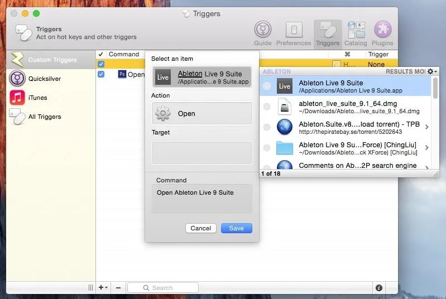Viewport: 446px width, 299px height.
Task: Expand the Ableton.Suite.v8 result arrow
Action: click(x=426, y=127)
